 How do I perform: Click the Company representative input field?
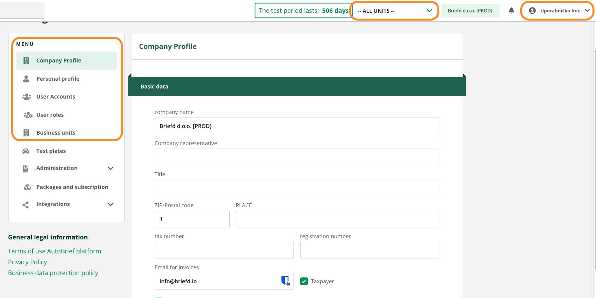[297, 157]
